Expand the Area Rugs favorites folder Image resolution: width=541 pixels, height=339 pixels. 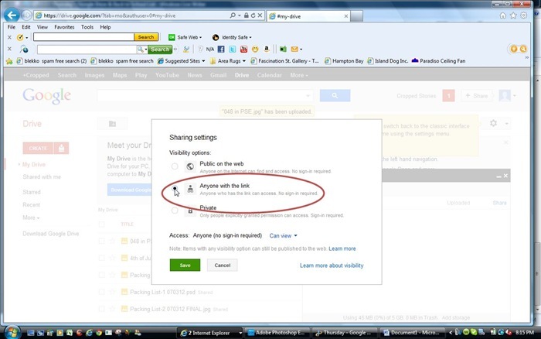pyautogui.click(x=244, y=61)
